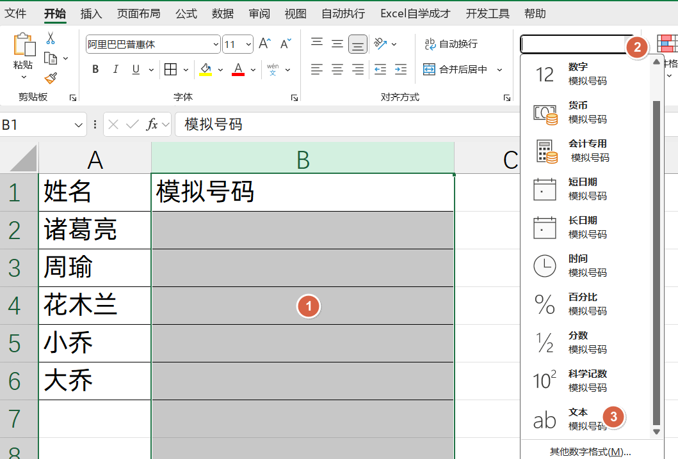
Task: Increase font size with larger A
Action: (264, 43)
